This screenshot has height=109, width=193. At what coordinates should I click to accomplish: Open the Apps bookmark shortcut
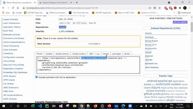tap(6, 13)
